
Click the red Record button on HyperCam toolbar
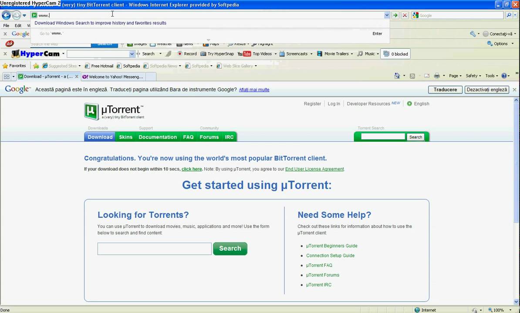[x=187, y=53]
